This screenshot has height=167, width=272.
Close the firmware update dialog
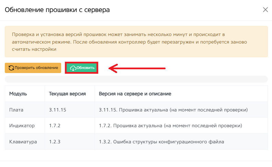click(265, 10)
